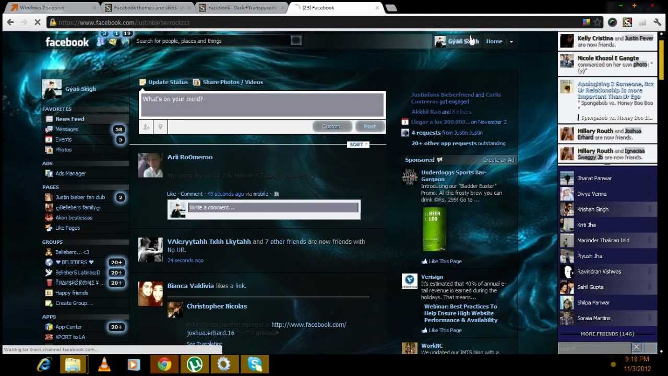The image size is (668, 376).
Task: Open uTorrent from the taskbar
Action: point(194,364)
